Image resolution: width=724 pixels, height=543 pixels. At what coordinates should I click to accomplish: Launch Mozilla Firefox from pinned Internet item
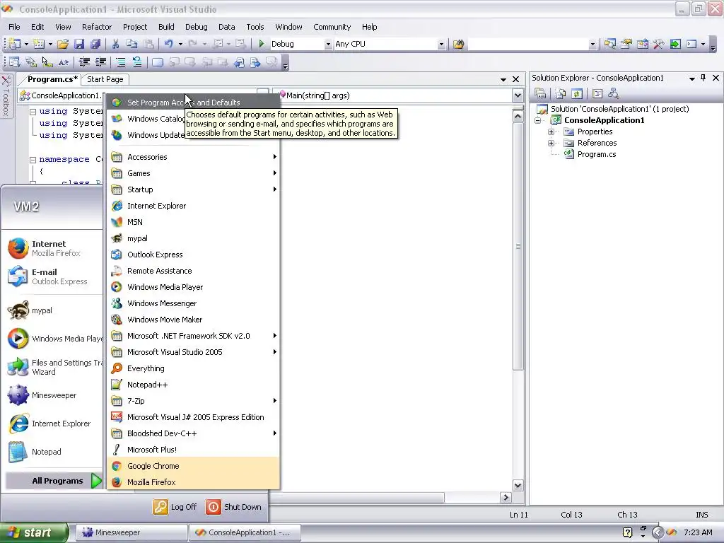click(52, 248)
